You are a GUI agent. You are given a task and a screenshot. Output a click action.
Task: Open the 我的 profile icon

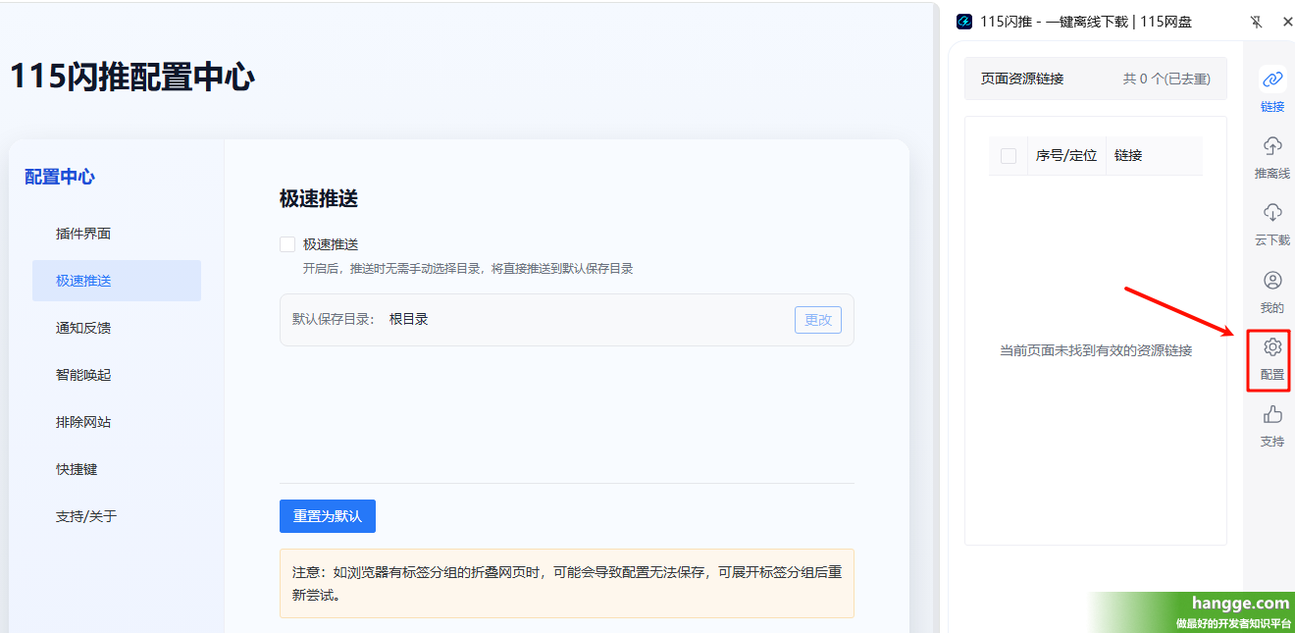1272,281
